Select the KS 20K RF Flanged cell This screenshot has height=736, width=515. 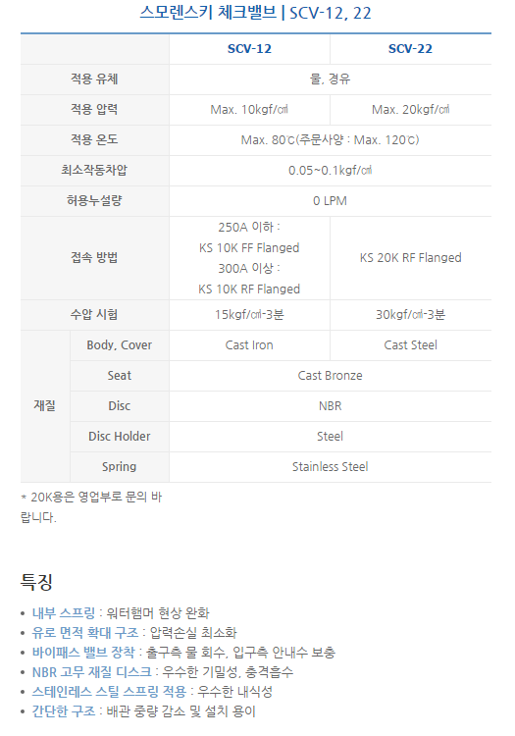click(410, 258)
